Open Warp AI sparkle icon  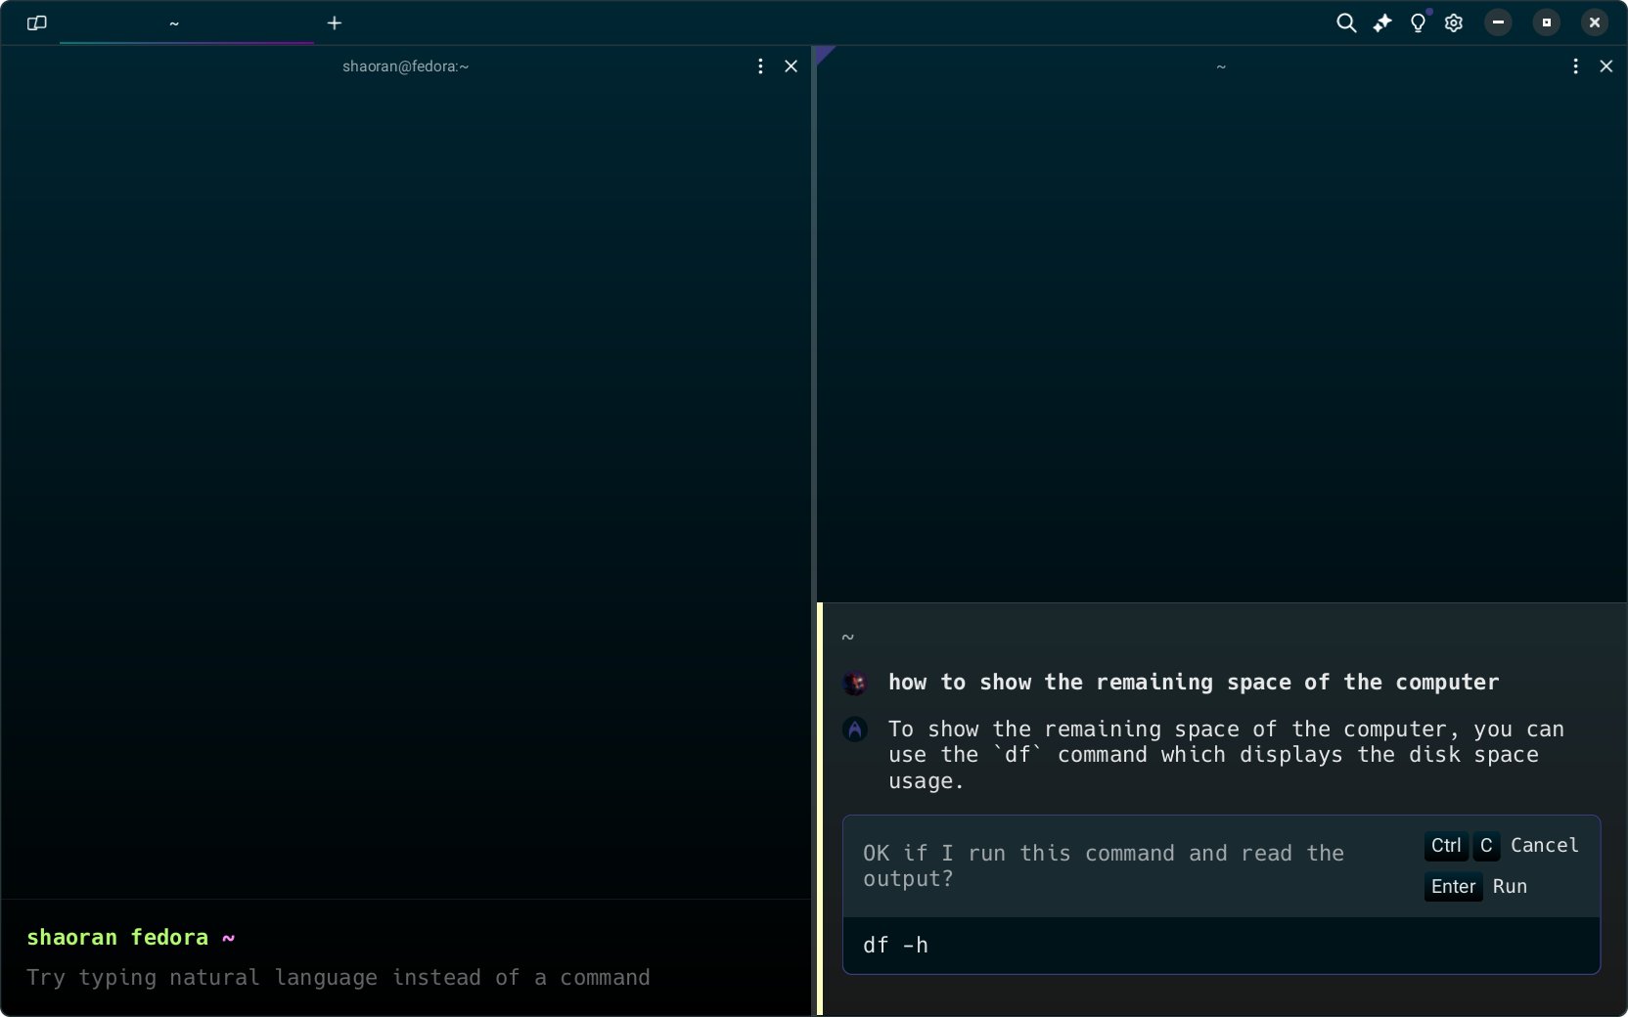pyautogui.click(x=1382, y=22)
